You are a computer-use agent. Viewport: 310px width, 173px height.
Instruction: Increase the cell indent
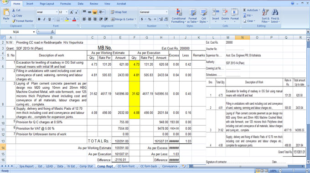(x=106, y=19)
